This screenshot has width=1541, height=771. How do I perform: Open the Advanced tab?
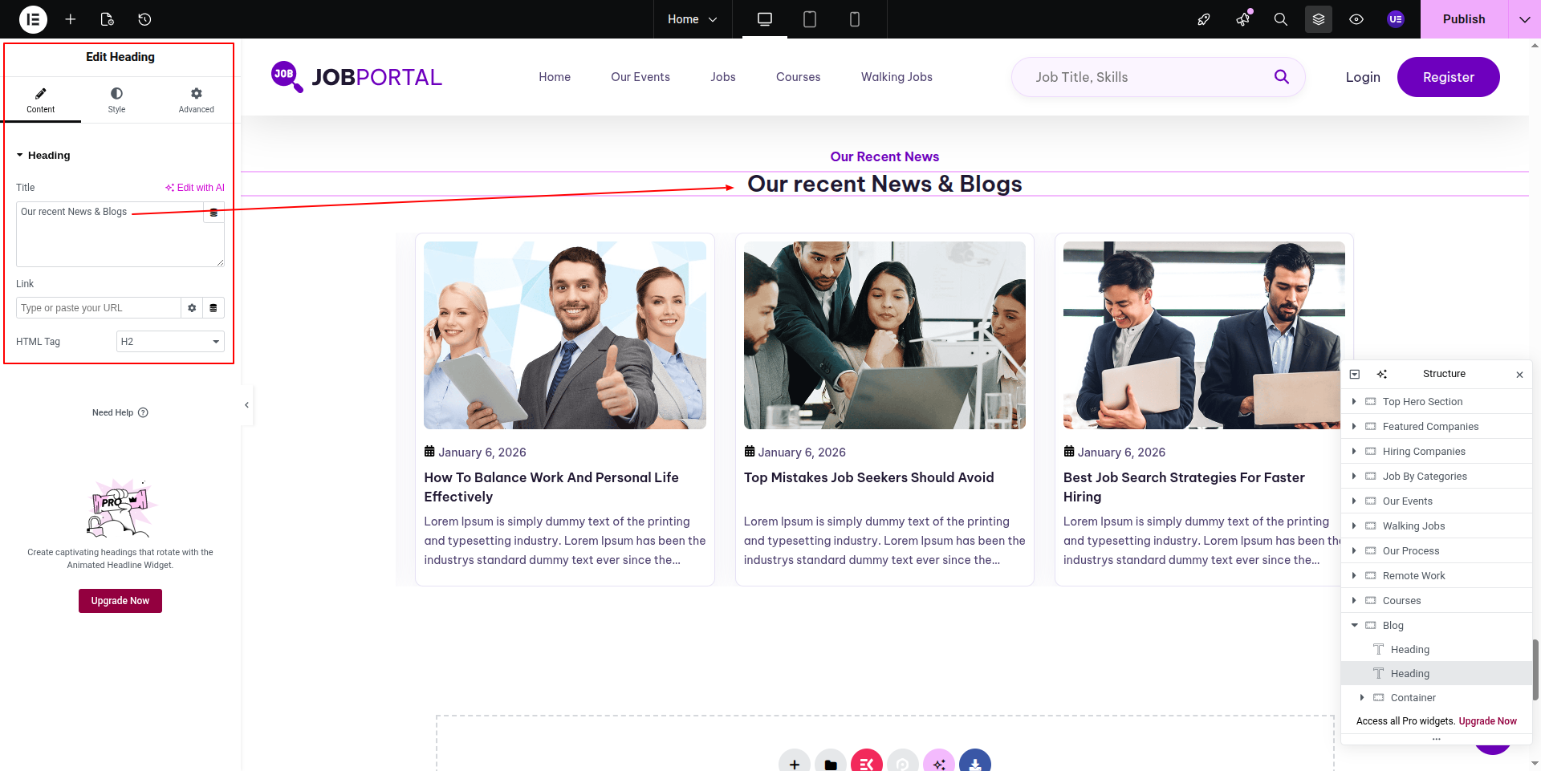[x=196, y=100]
